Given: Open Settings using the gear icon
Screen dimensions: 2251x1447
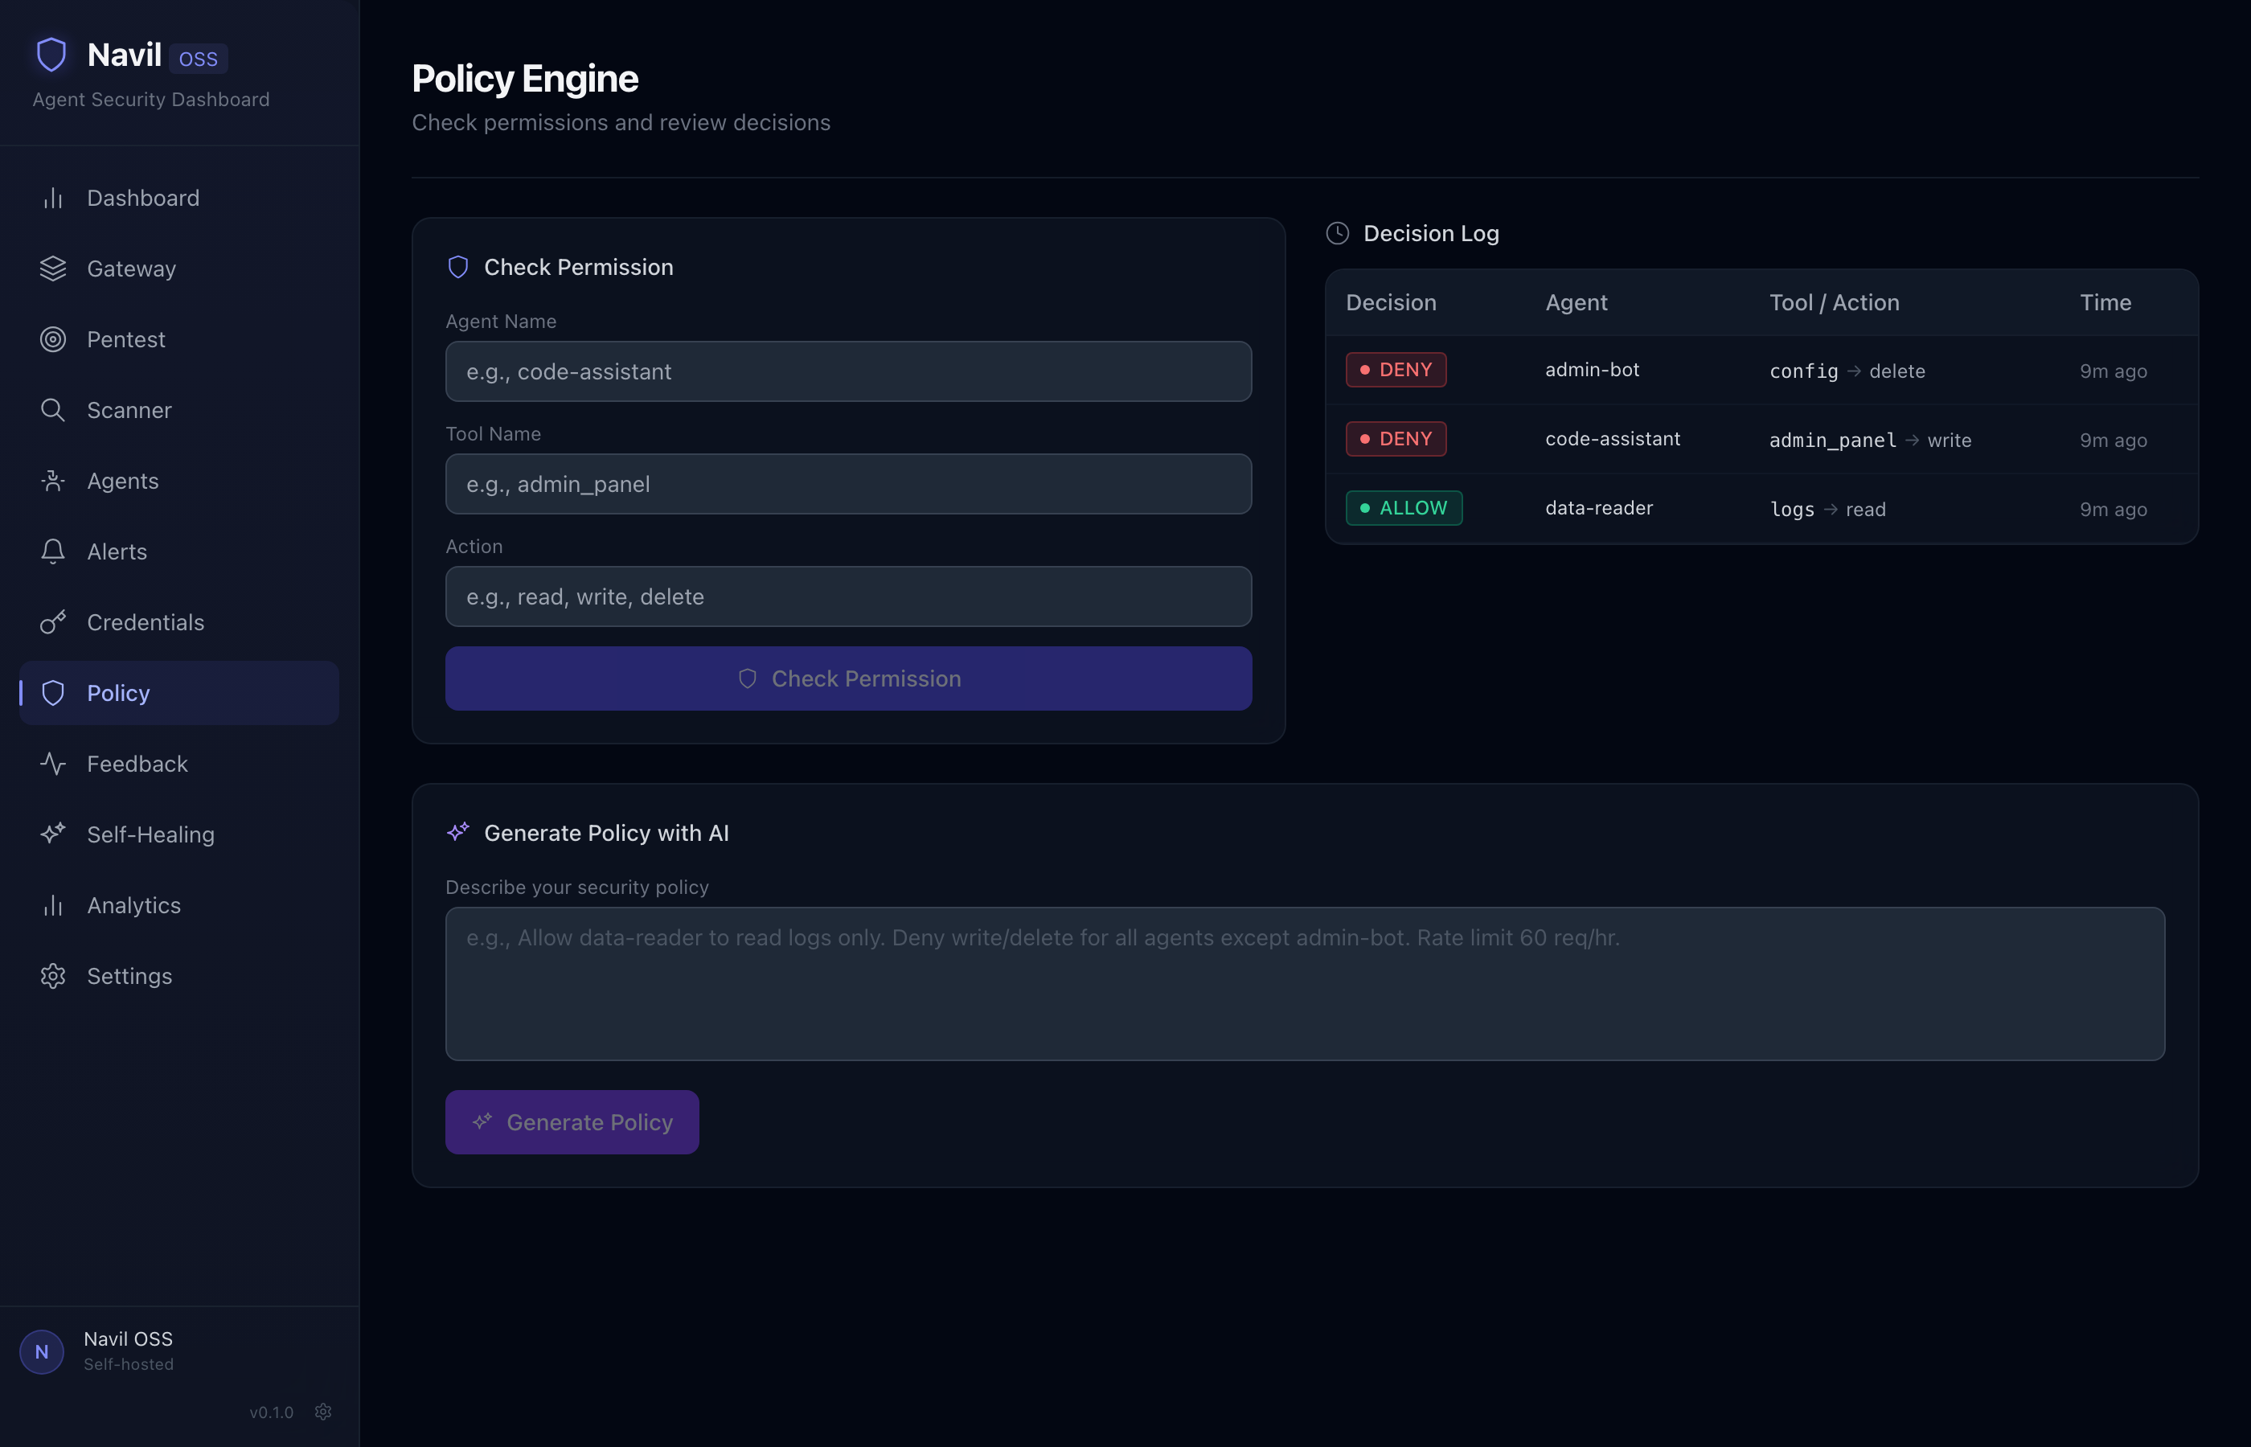Looking at the screenshot, I should (51, 975).
